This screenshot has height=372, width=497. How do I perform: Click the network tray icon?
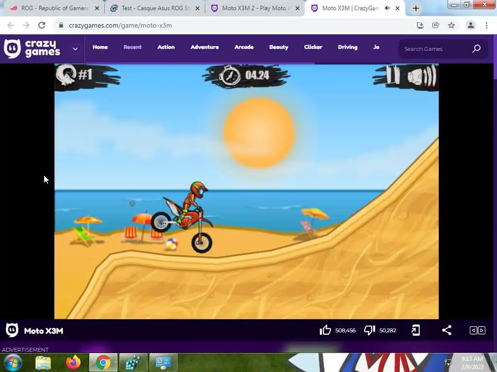[x=448, y=362]
